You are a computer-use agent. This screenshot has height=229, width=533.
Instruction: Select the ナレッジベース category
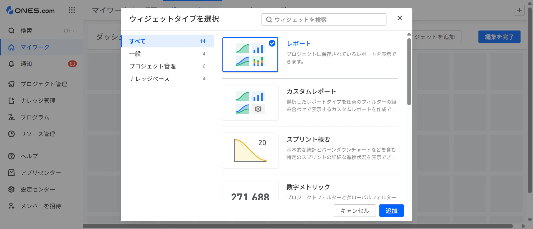coord(167,79)
